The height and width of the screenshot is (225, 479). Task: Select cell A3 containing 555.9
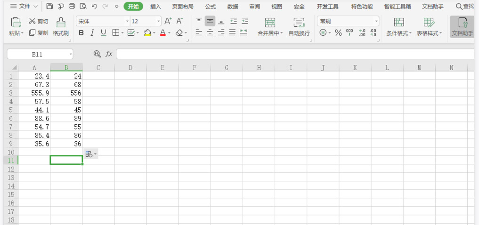[34, 93]
